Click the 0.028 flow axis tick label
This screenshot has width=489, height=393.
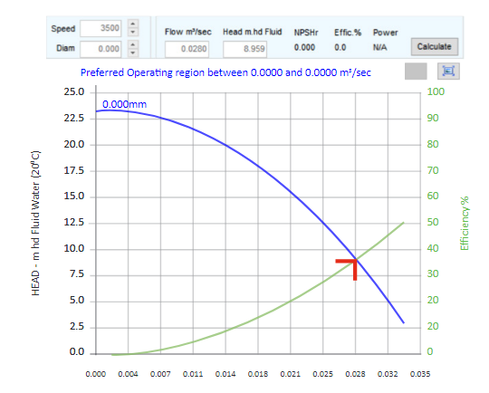click(x=355, y=374)
